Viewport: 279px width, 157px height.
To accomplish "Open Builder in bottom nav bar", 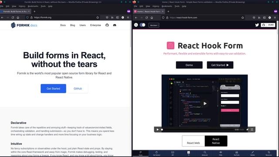I will 253,154.
